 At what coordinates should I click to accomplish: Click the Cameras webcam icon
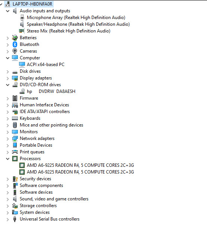pos(15,51)
